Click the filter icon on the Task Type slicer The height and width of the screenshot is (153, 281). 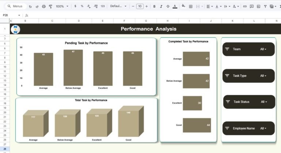click(227, 75)
